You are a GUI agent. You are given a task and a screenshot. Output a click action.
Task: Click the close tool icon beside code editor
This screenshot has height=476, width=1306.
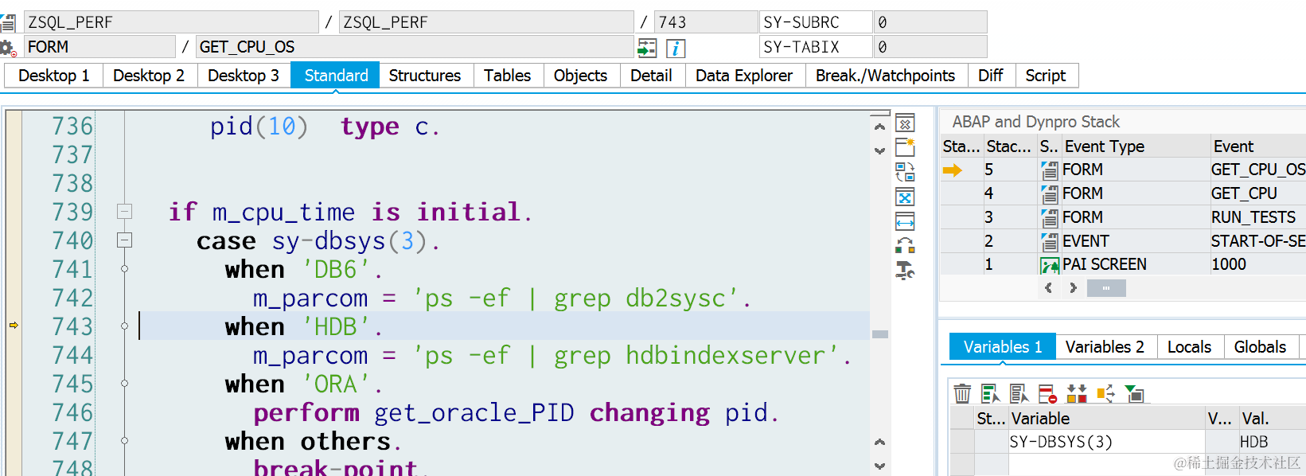click(x=905, y=123)
